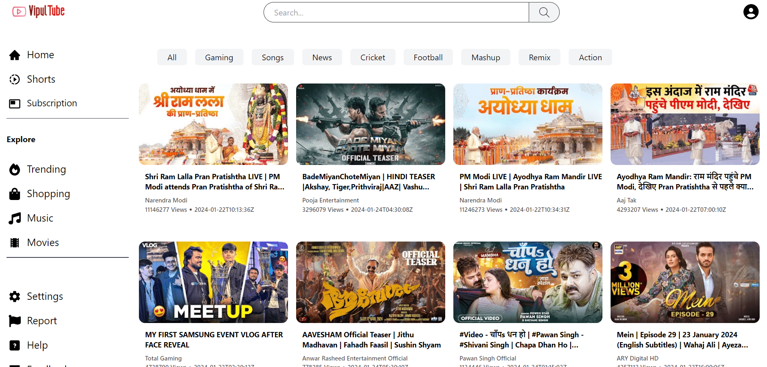This screenshot has width=767, height=367.
Task: Click the Home house icon
Action: click(x=15, y=55)
